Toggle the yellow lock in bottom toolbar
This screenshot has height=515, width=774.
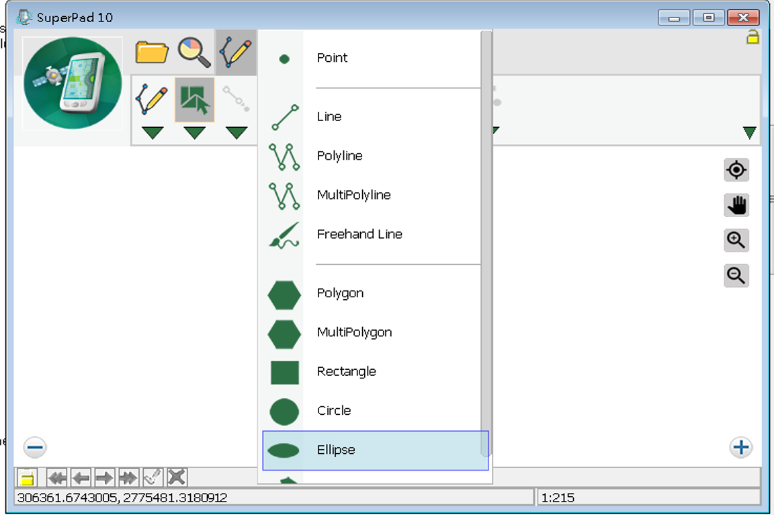coord(26,478)
